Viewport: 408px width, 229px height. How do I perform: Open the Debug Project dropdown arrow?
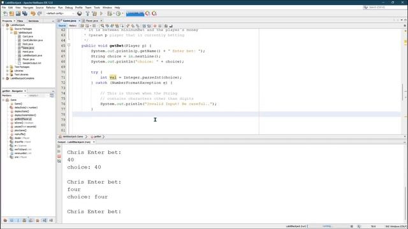[114, 13]
